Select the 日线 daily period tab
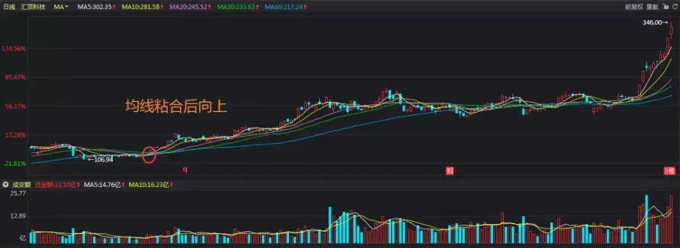This screenshot has width=680, height=248. coord(9,7)
